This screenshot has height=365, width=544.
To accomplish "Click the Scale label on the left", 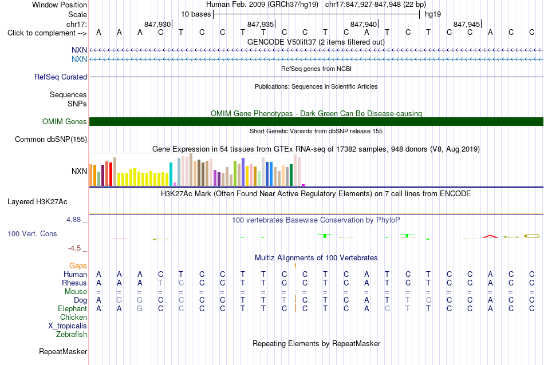I will point(77,14).
